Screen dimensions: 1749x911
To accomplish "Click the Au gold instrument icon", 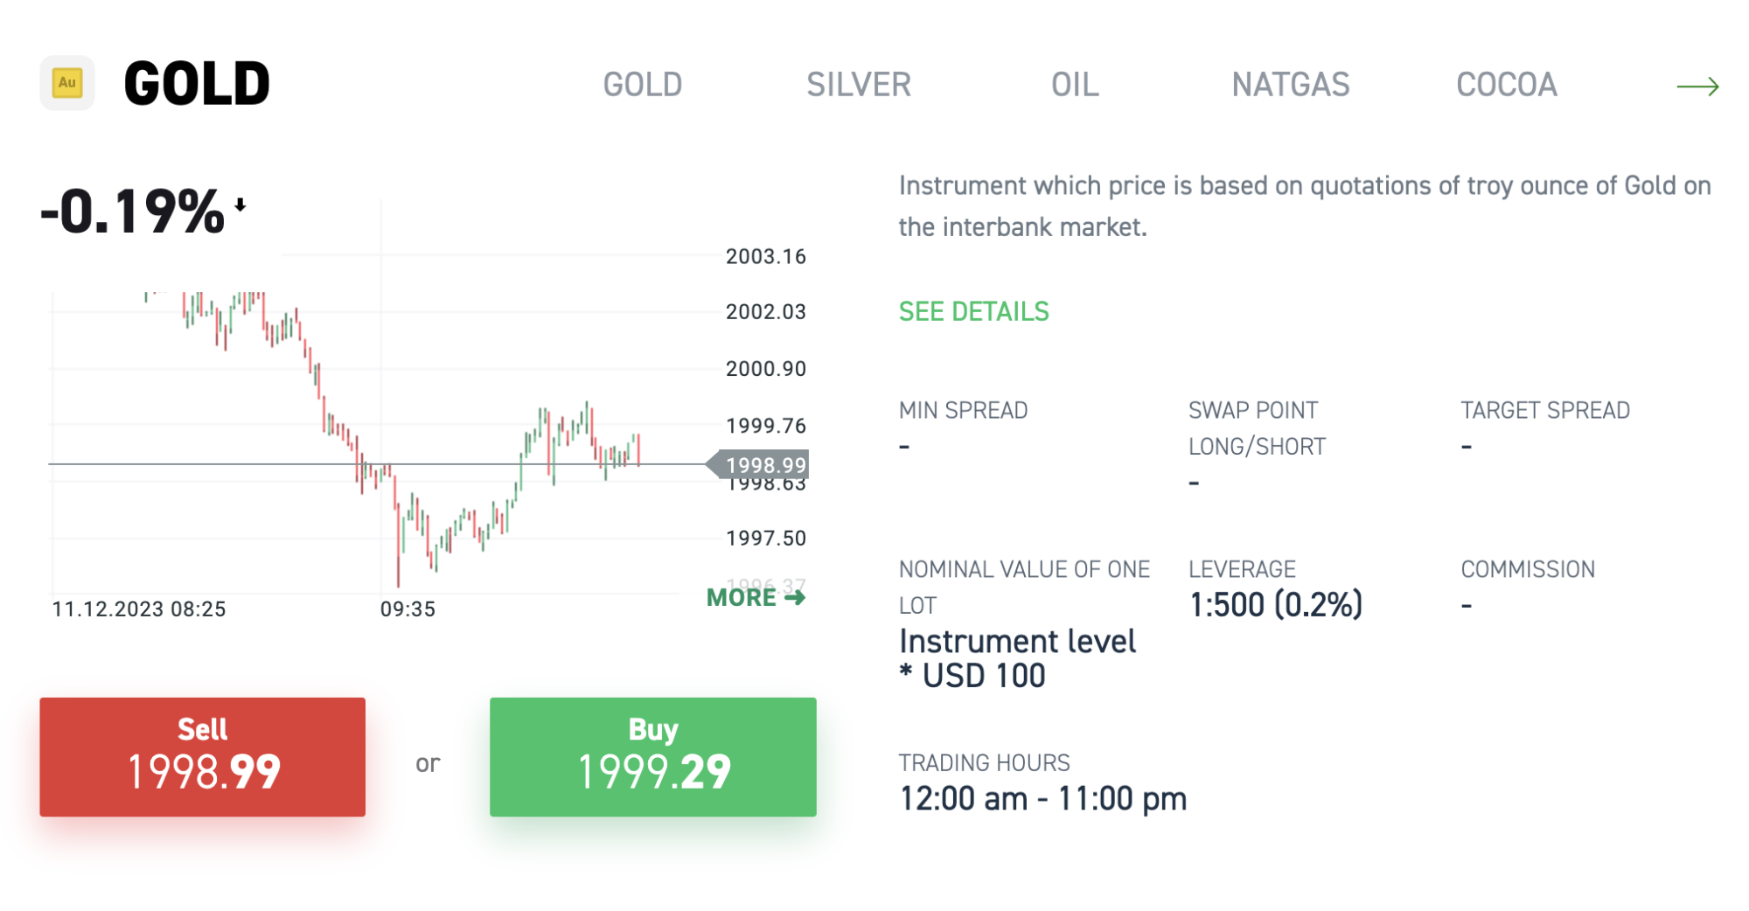I will [x=67, y=83].
